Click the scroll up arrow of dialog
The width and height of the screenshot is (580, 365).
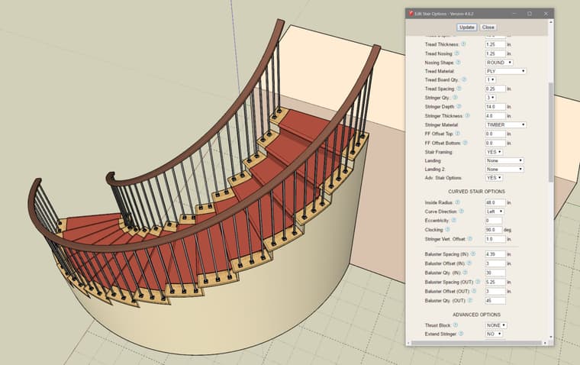551,22
